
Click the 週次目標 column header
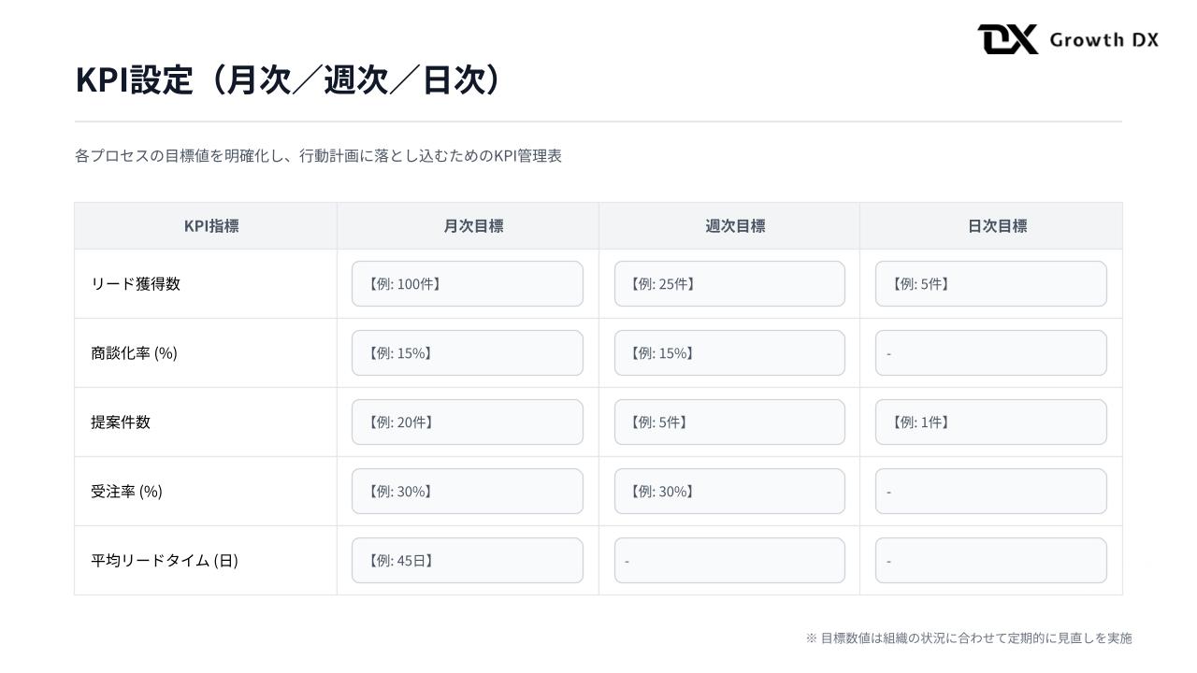point(735,226)
